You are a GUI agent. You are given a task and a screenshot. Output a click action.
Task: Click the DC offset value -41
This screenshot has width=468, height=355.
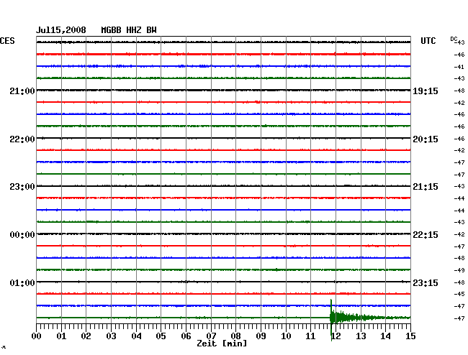pos(459,67)
